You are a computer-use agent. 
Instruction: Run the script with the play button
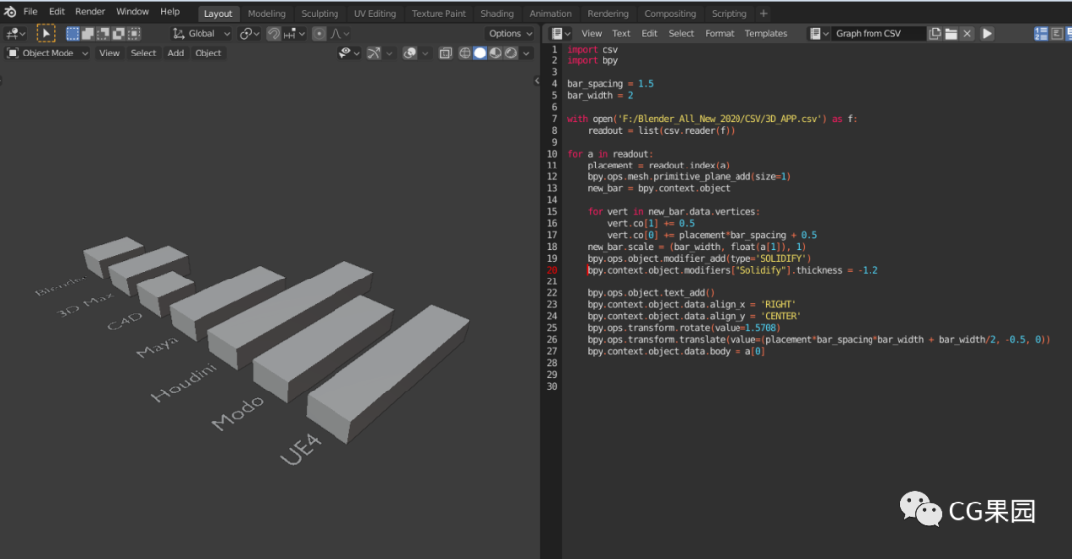coord(987,33)
